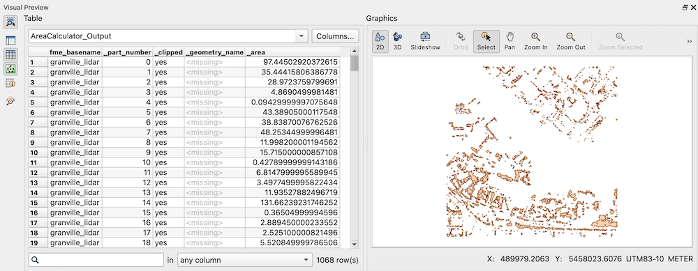Sort by the _part_number column header
The height and width of the screenshot is (271, 698).
click(127, 52)
